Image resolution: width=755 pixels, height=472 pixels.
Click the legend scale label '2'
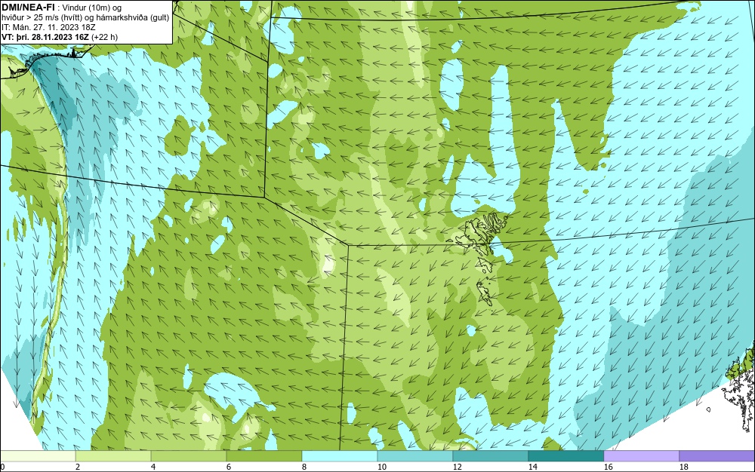(78, 467)
